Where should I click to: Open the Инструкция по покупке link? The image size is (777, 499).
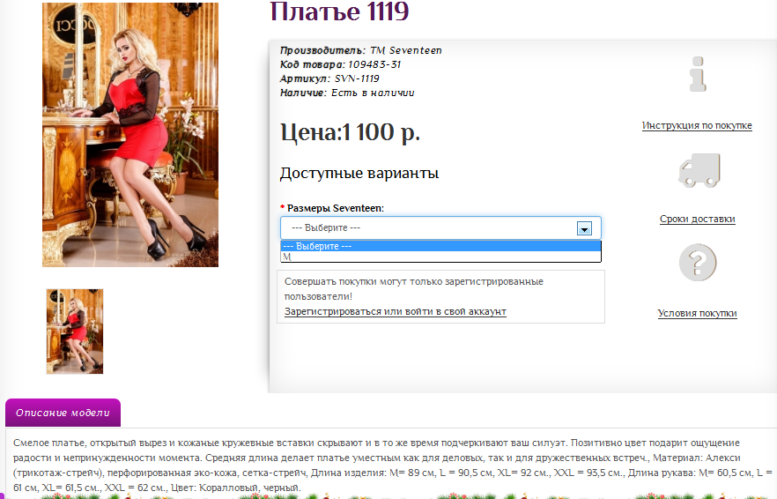click(697, 125)
